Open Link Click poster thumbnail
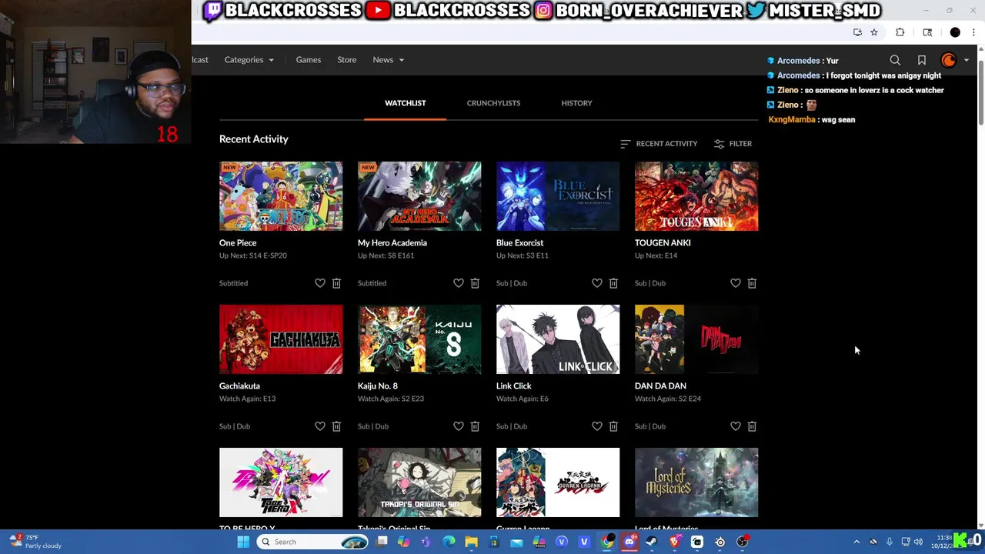This screenshot has width=985, height=554. [558, 339]
